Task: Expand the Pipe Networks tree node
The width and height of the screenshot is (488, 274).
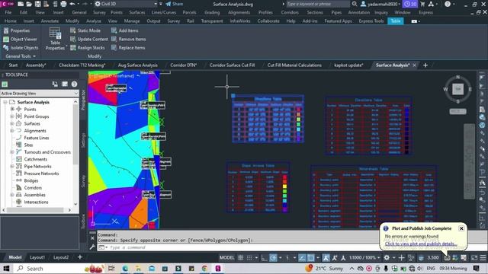Action: click(12, 166)
